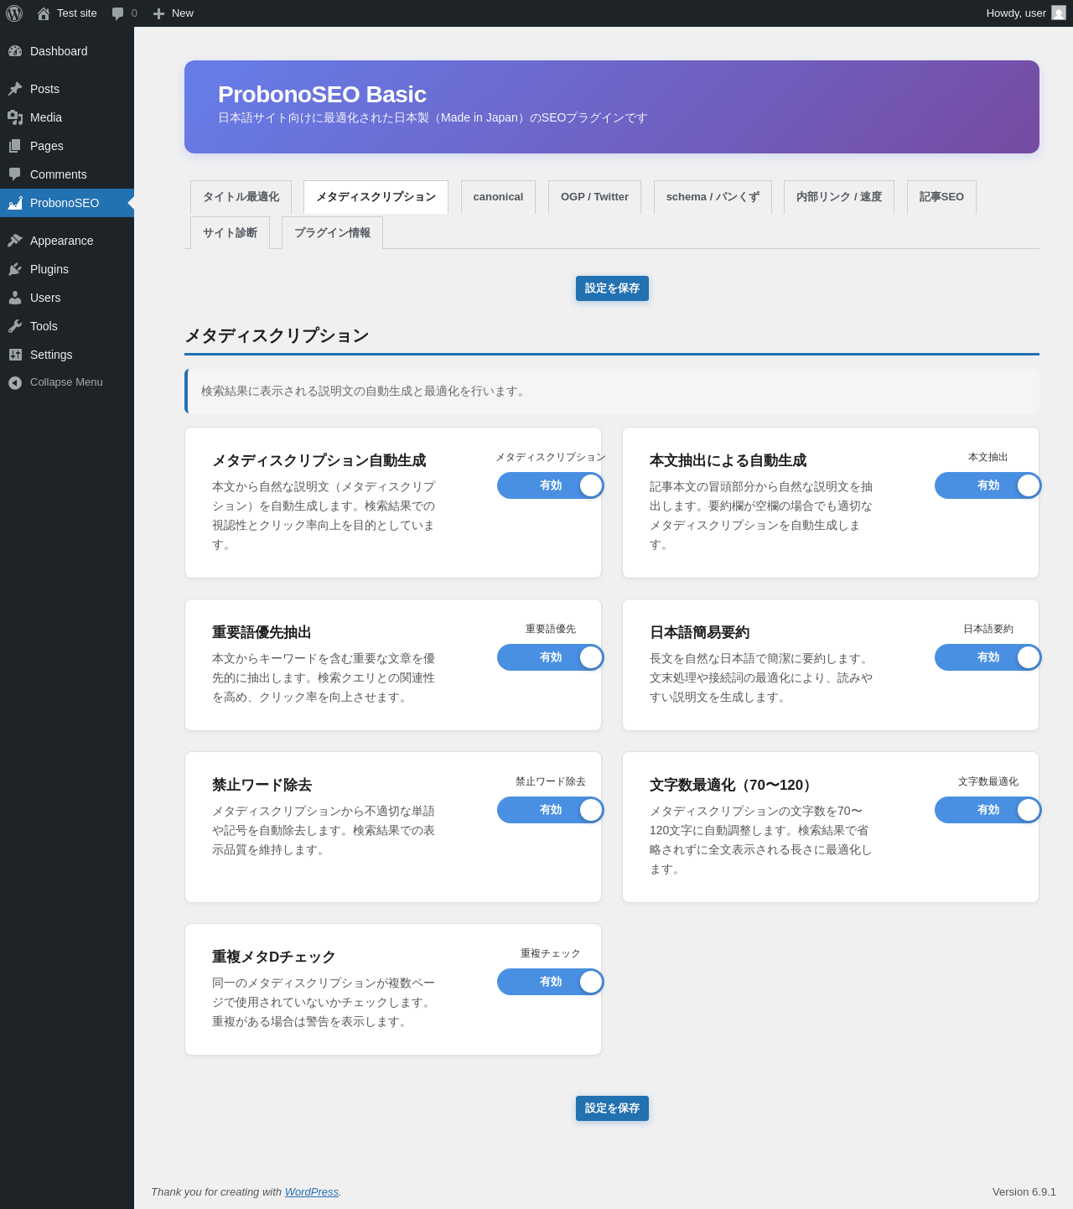Go to the Settings menu label

pos(51,355)
